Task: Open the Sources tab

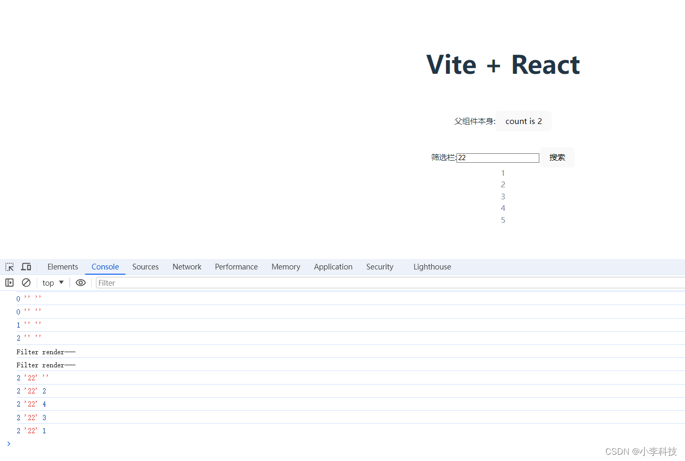Action: [x=145, y=267]
